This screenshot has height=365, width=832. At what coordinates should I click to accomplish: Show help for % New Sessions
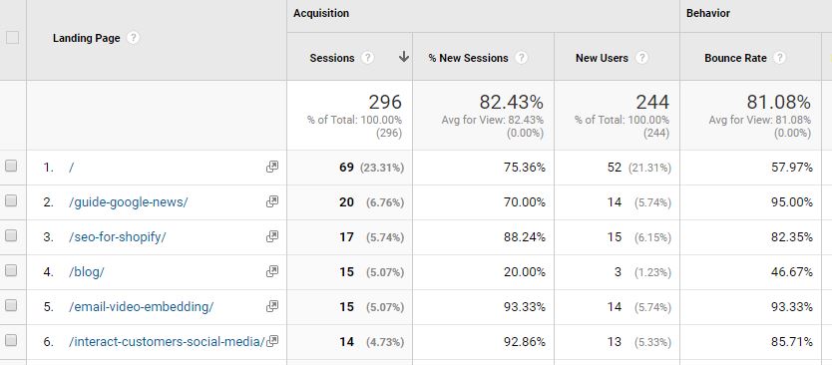pyautogui.click(x=522, y=58)
